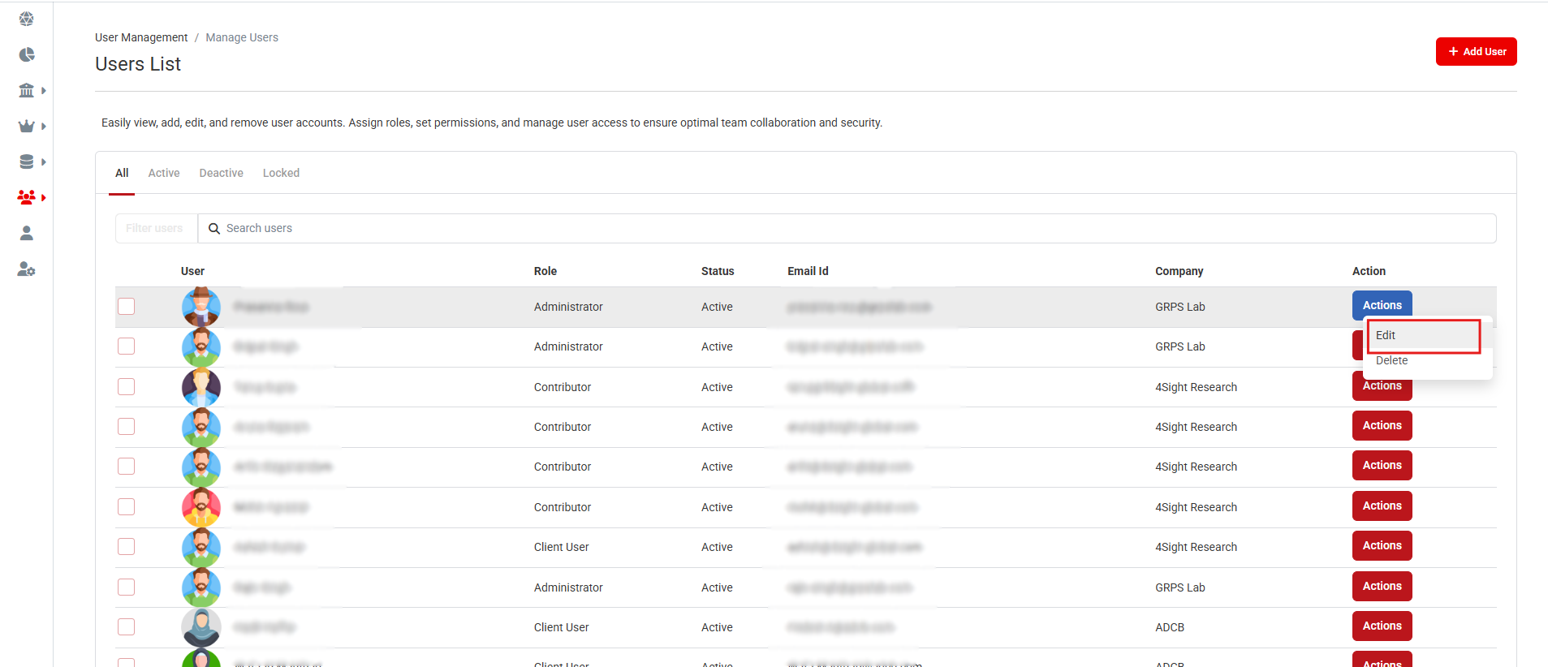Click into the Search users field
The image size is (1548, 667).
click(844, 228)
